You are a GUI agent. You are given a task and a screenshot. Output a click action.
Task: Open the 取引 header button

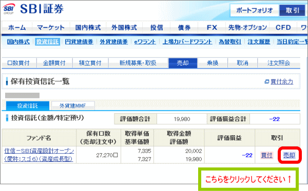(292, 10)
